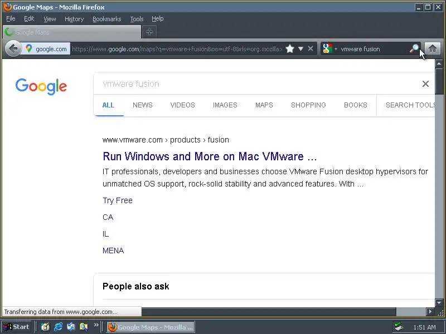Click the CA sitelink
Screen dimensions: 446x334
tap(108, 217)
